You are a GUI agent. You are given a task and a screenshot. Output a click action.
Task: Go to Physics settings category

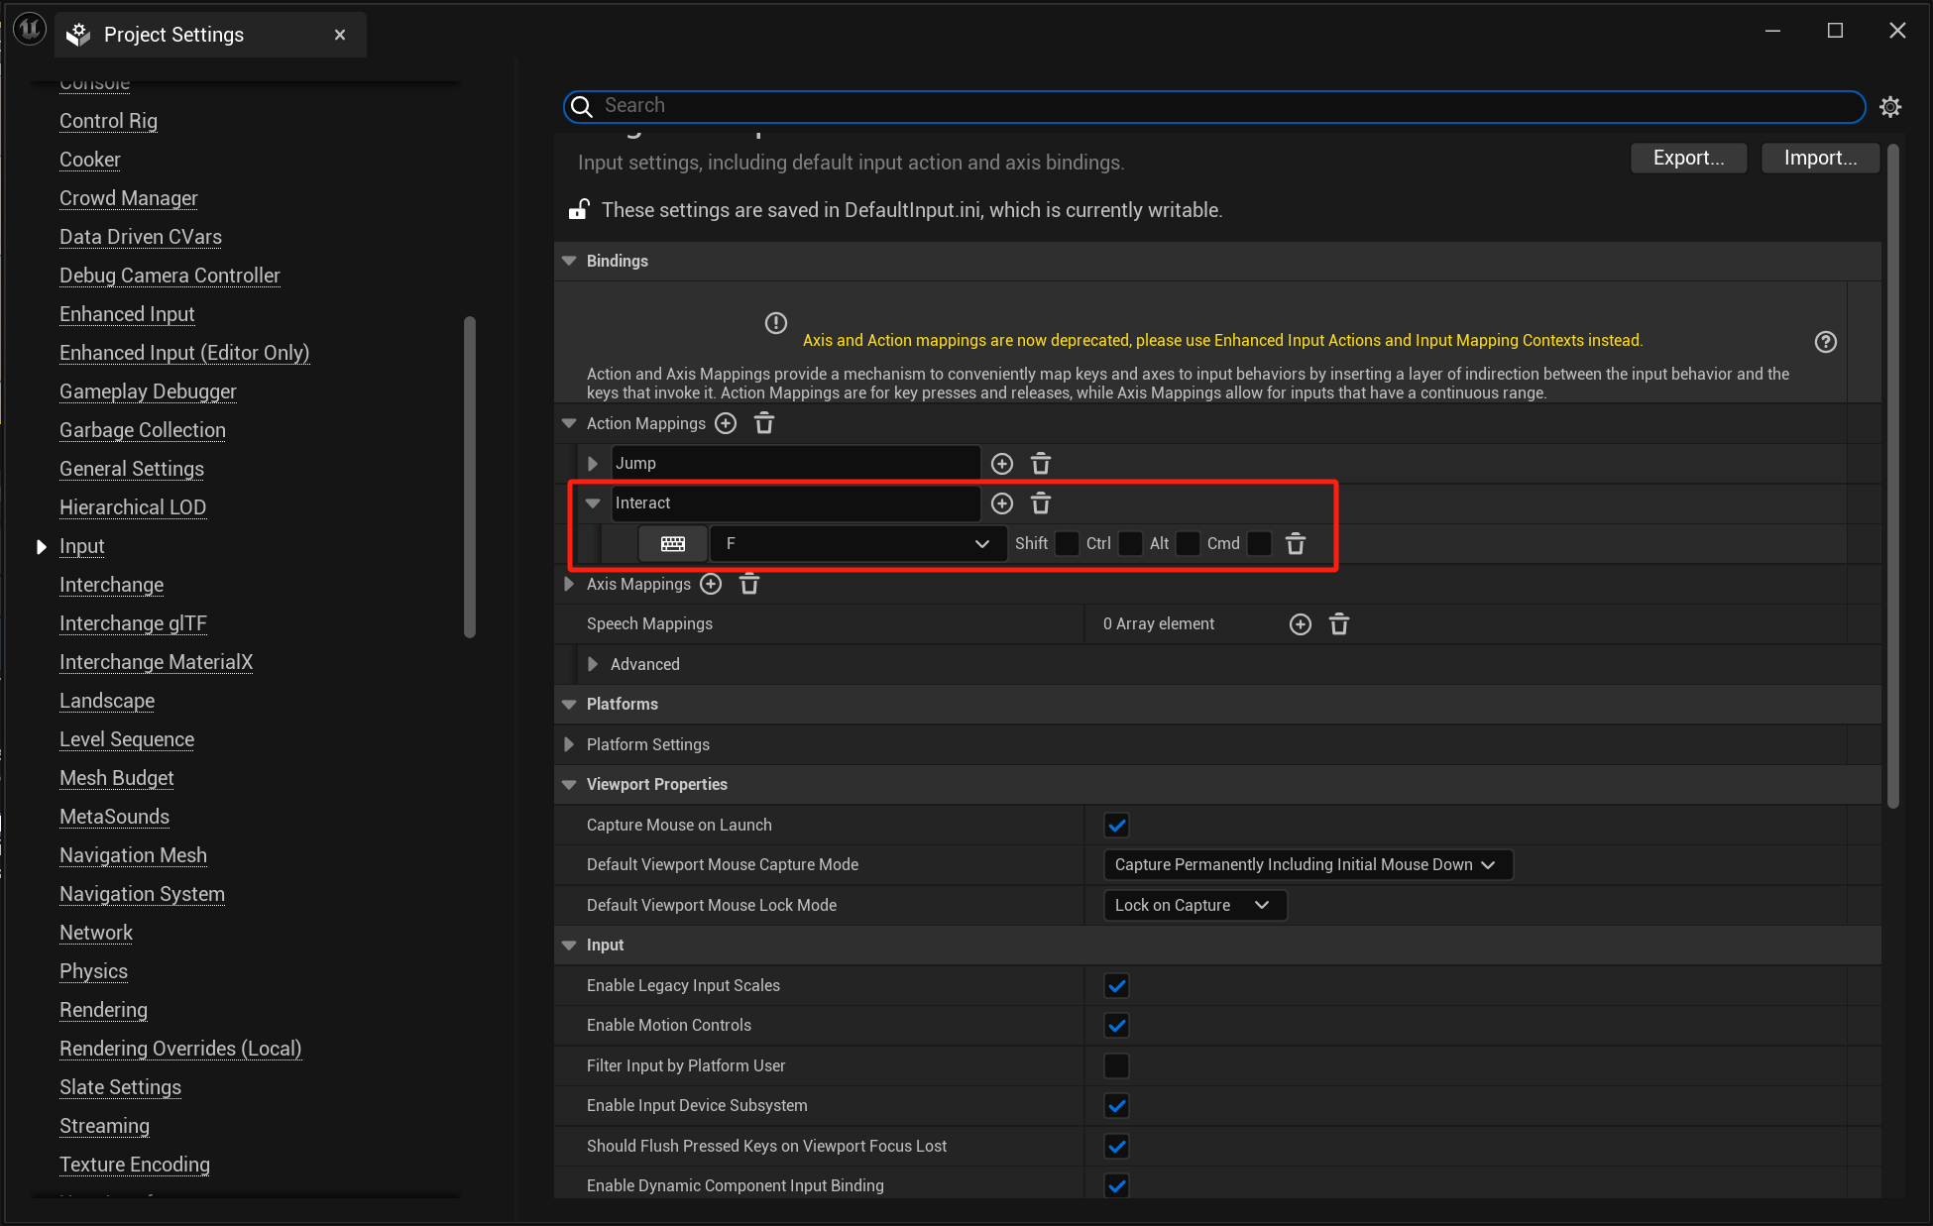point(93,971)
